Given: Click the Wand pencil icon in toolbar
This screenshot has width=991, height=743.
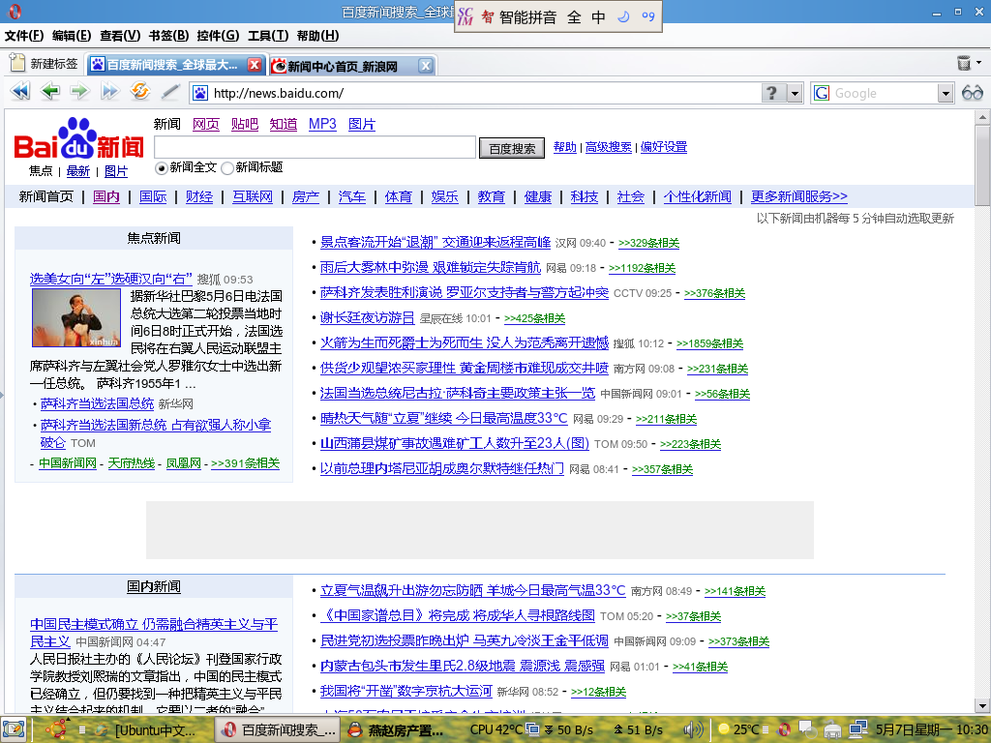Looking at the screenshot, I should [170, 92].
